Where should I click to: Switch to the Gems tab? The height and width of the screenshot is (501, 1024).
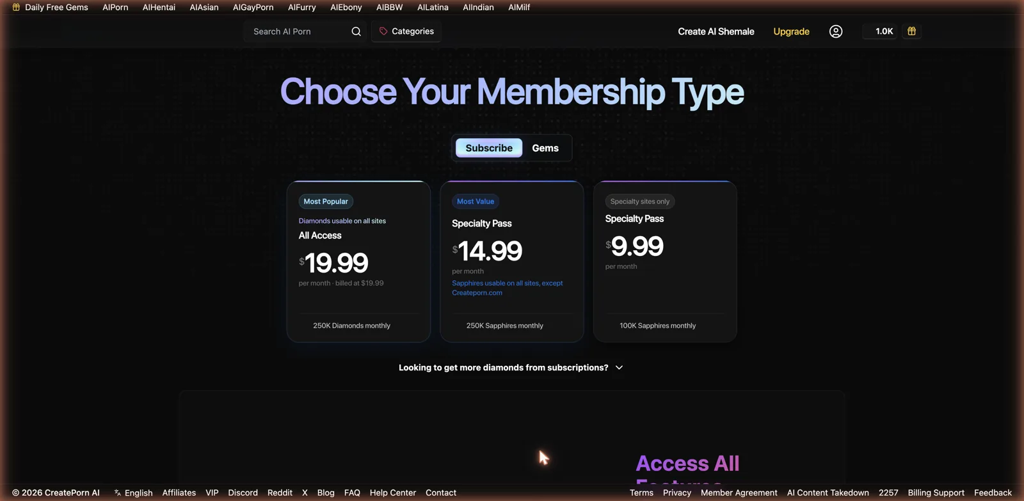545,148
